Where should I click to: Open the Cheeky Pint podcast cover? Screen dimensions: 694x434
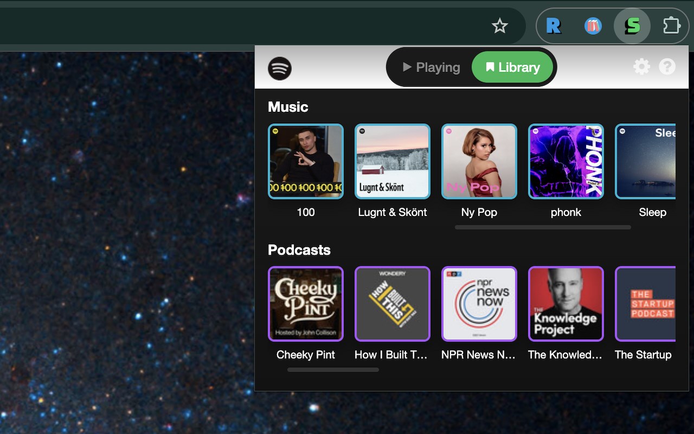point(306,304)
